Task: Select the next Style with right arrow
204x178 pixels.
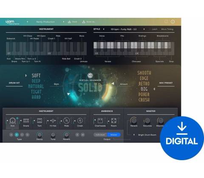Action: [x=144, y=29]
